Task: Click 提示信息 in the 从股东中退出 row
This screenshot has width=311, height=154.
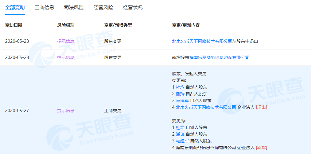Action: point(66,42)
